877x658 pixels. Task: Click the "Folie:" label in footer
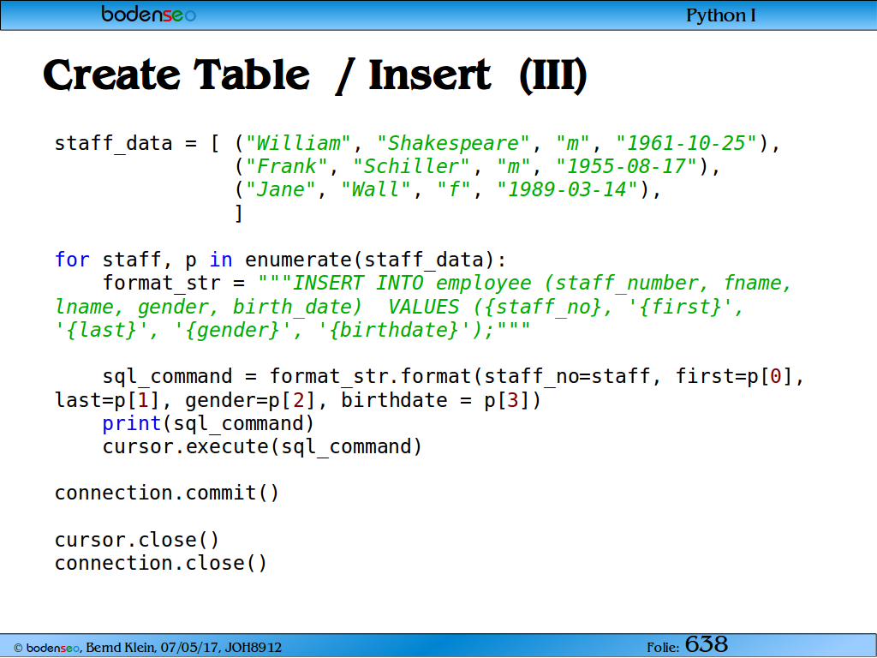663,648
